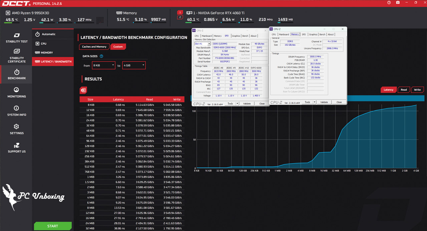The width and height of the screenshot is (427, 231).
Task: Click the help question mark icon
Action: tap(389, 3)
